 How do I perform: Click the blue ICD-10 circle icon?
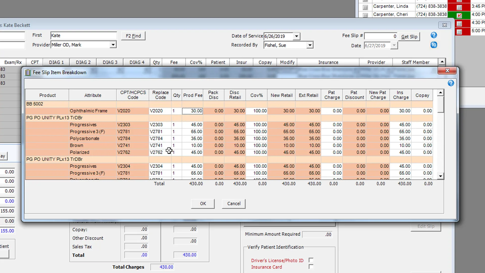tap(434, 45)
